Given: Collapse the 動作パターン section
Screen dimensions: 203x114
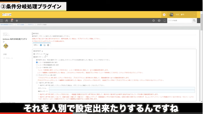Looking at the screenshot, I should click(x=45, y=57).
